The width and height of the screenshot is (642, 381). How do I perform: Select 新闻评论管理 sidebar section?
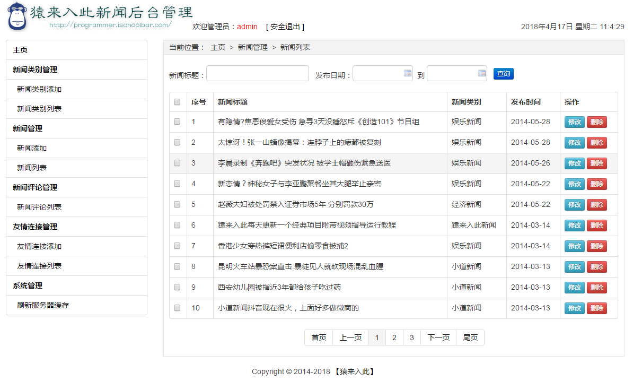point(76,187)
